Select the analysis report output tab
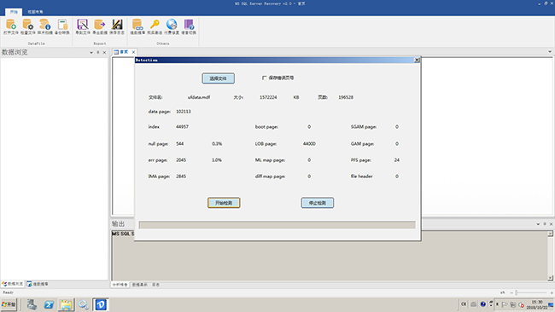Viewport: 555px width, 312px height. click(x=120, y=285)
